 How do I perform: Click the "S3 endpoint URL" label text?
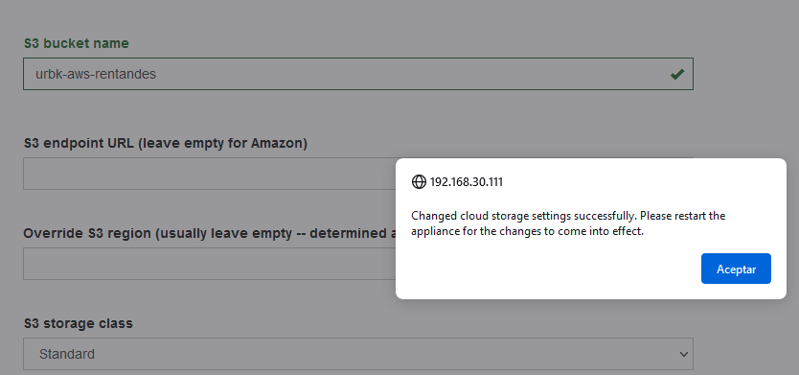[x=79, y=144]
